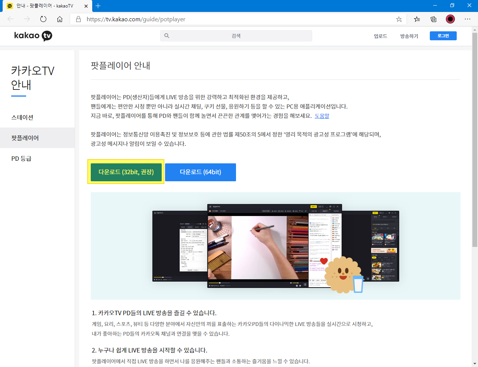Open browser settings and more menu

pyautogui.click(x=468, y=19)
